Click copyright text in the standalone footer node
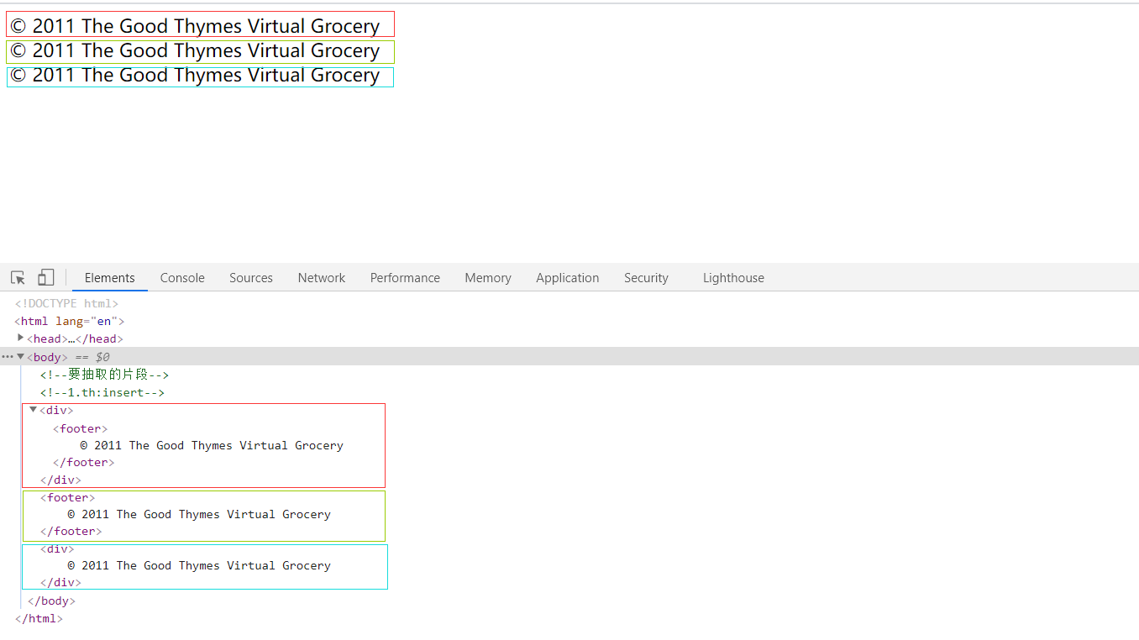The height and width of the screenshot is (640, 1139). click(199, 514)
